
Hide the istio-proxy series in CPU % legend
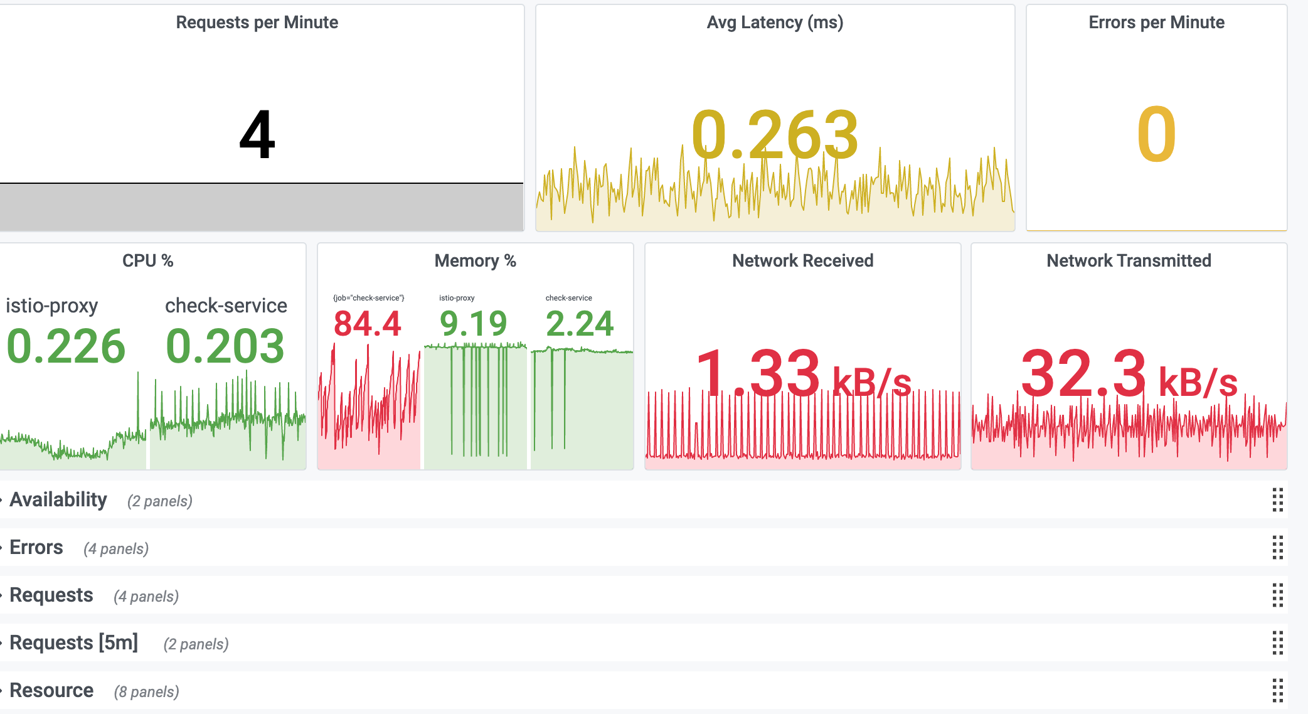point(51,306)
